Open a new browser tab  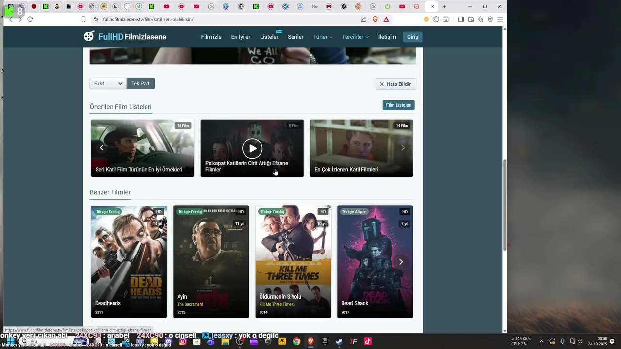444,6
